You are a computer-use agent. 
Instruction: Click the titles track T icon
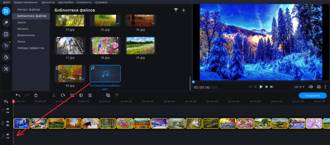tap(3, 111)
